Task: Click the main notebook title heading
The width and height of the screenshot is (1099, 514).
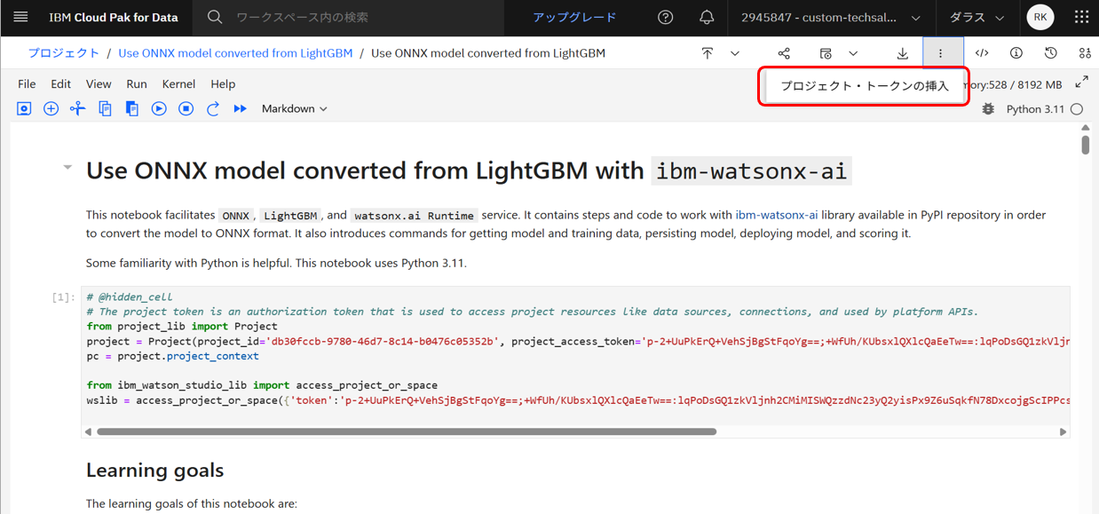Action: click(x=469, y=170)
